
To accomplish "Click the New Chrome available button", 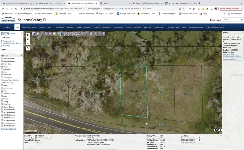I will point(231,8).
